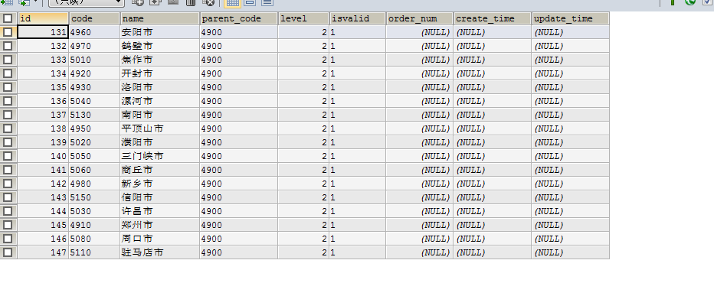Viewport: 714px width, 283px height.
Task: Select the create_time NULL cell in row 135
Action: 493,87
